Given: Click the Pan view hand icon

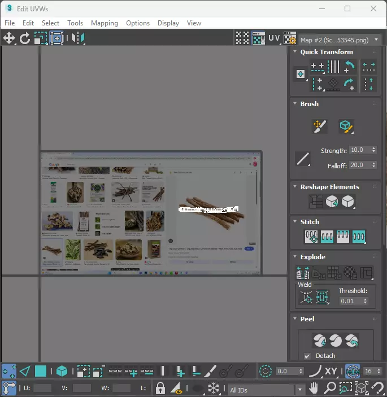Looking at the screenshot, I should tap(314, 387).
